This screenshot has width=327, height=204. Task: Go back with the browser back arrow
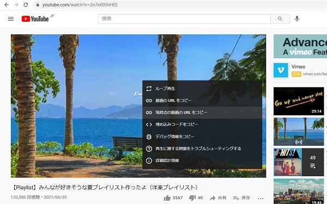pyautogui.click(x=7, y=5)
